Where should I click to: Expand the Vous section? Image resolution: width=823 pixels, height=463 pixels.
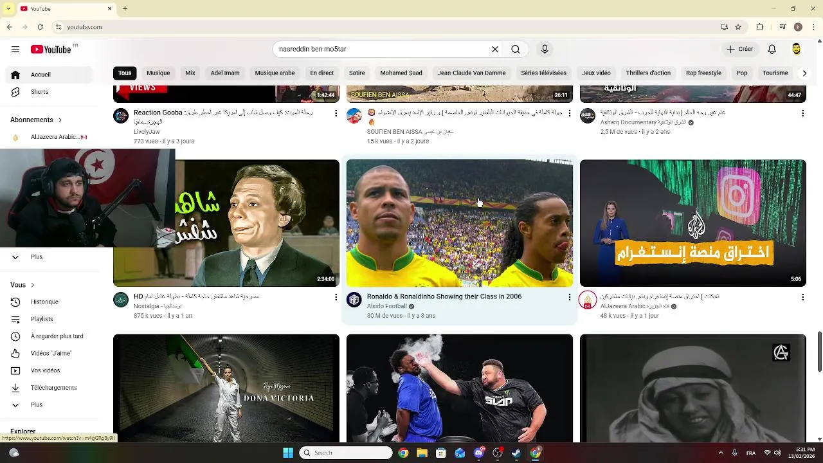tap(22, 285)
